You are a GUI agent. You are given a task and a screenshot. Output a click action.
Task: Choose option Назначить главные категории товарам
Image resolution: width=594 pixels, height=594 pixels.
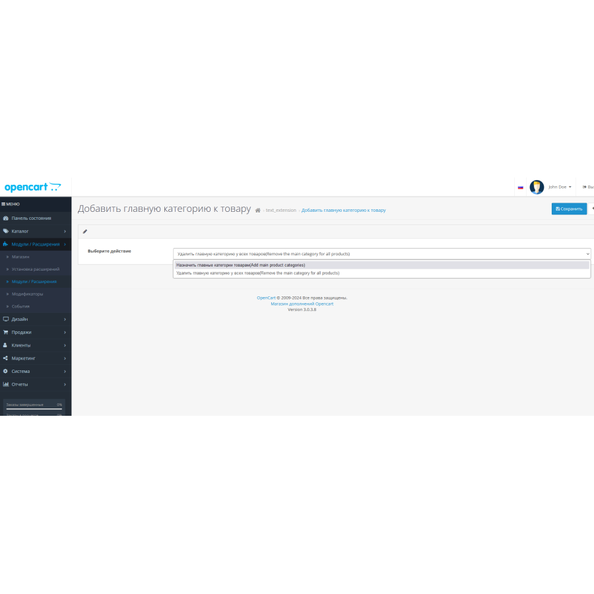pyautogui.click(x=382, y=265)
